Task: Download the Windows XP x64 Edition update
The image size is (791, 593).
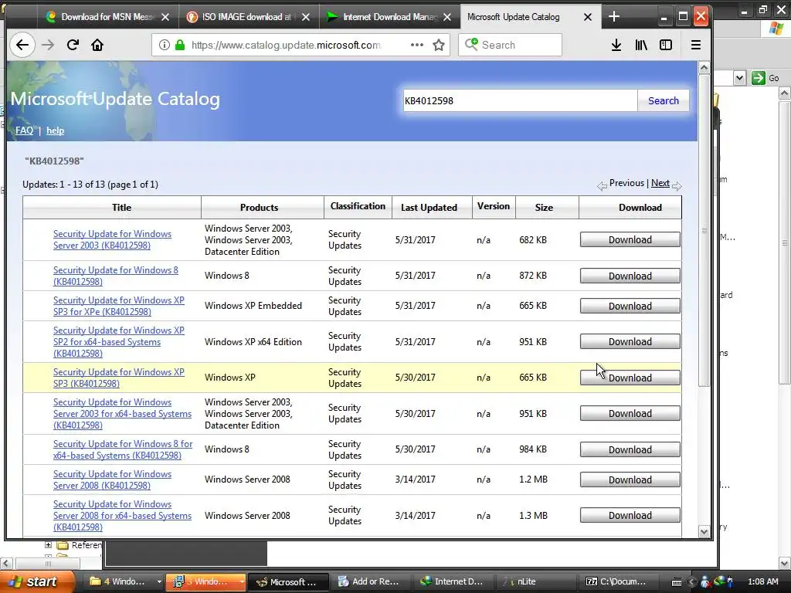Action: [630, 341]
